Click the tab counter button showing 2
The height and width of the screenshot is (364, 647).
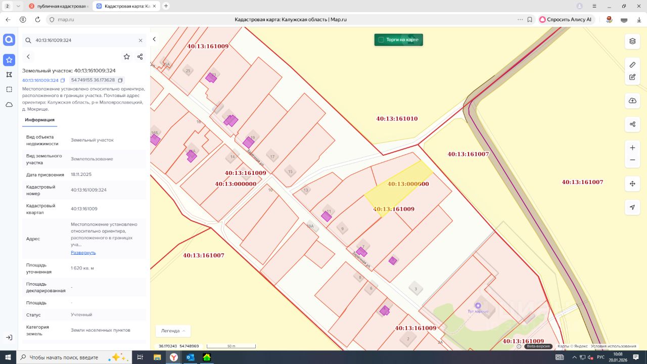(x=7, y=6)
